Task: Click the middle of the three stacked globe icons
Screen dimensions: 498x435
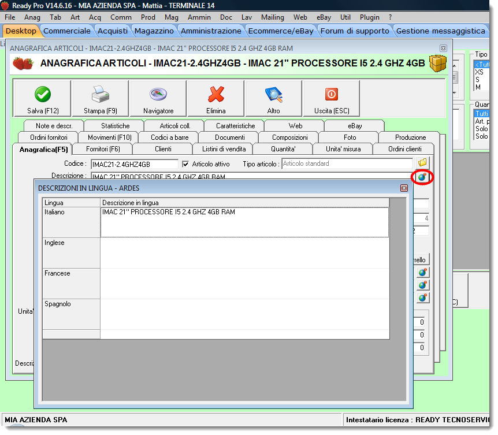Action: [x=423, y=285]
